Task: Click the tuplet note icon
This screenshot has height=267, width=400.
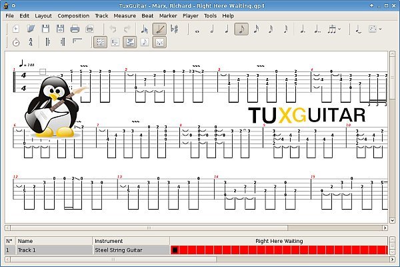Action: [x=331, y=29]
